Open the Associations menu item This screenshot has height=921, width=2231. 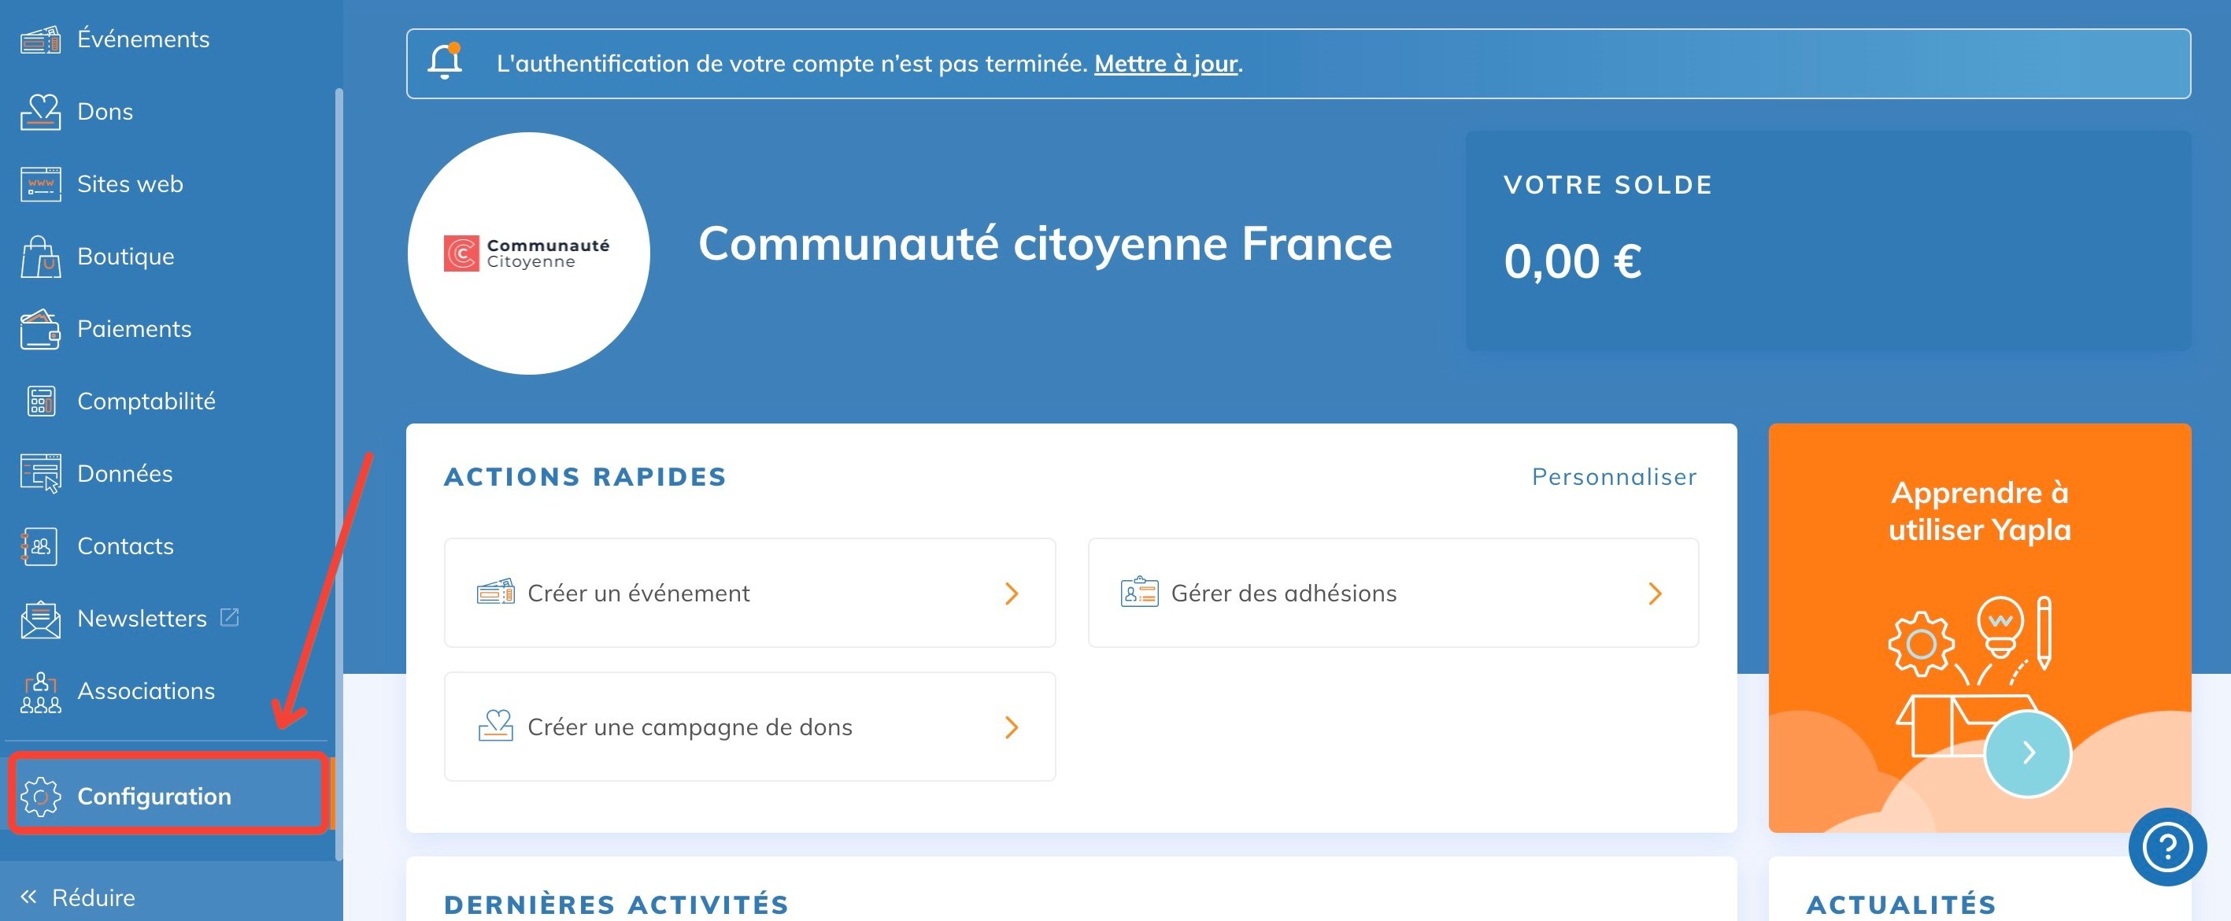pyautogui.click(x=146, y=690)
